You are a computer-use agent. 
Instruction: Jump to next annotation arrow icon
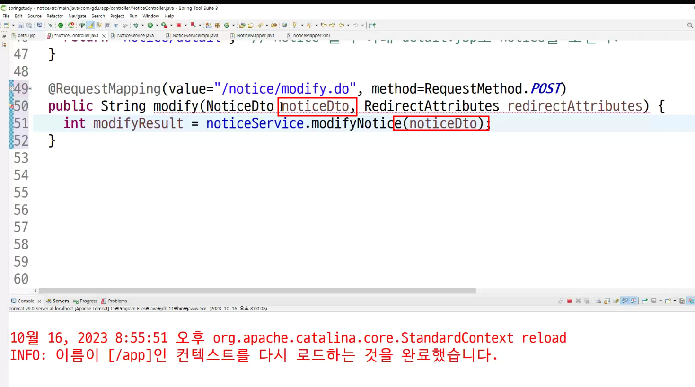pyautogui.click(x=295, y=25)
